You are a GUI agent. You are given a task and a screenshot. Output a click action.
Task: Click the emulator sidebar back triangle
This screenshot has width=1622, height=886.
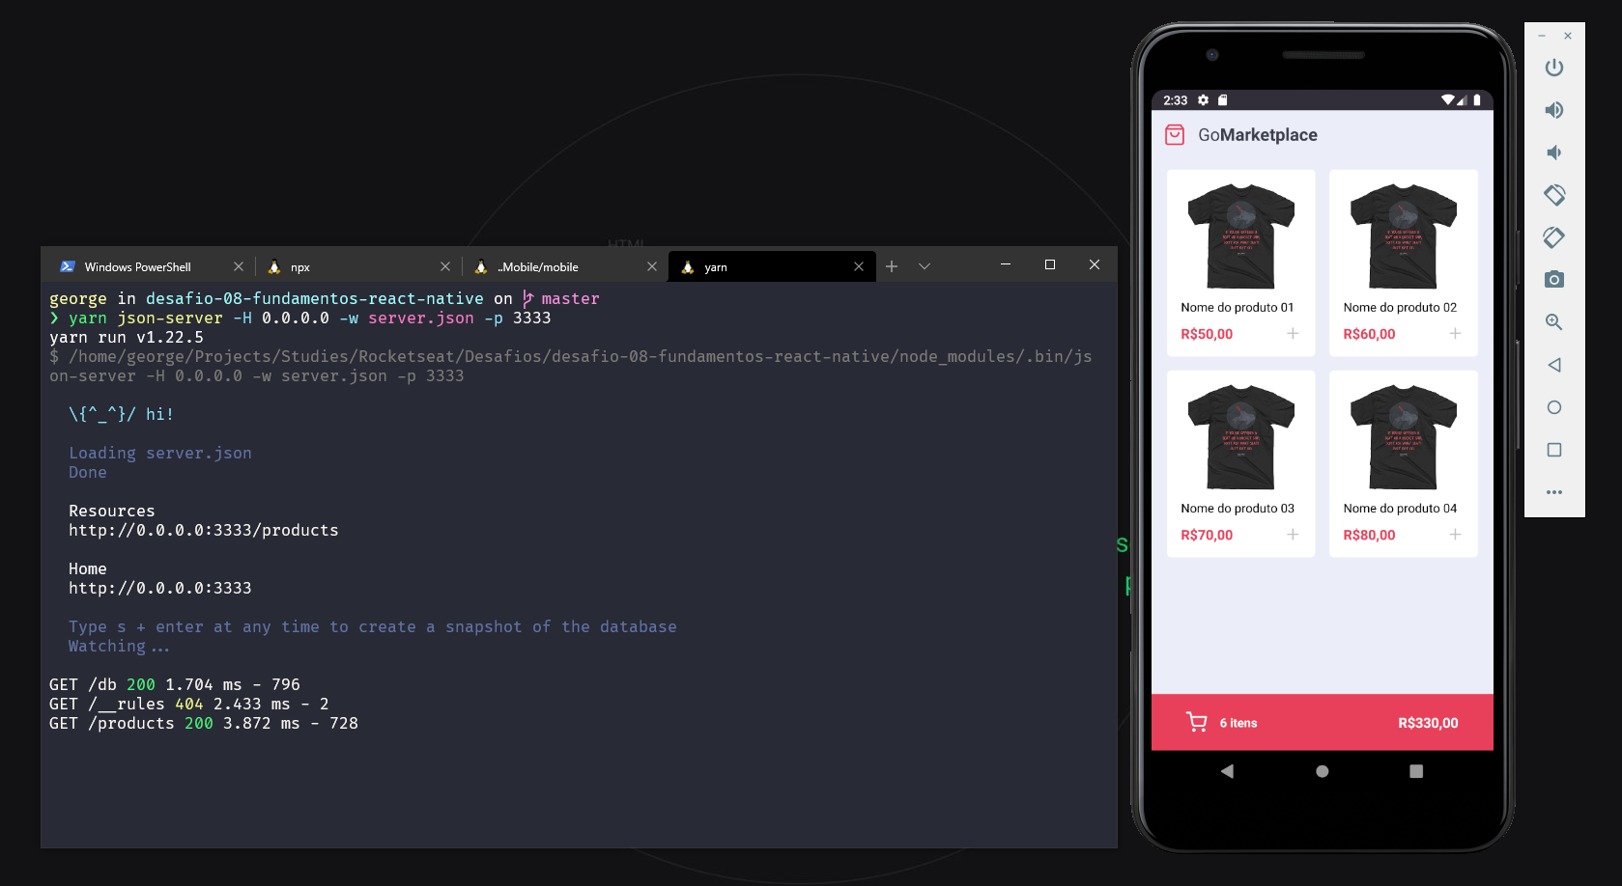click(x=1553, y=365)
